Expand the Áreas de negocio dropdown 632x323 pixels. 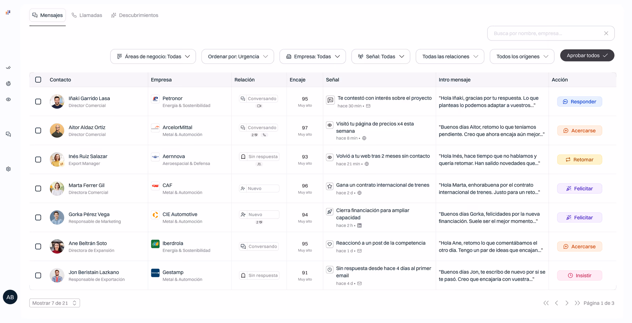tap(153, 56)
